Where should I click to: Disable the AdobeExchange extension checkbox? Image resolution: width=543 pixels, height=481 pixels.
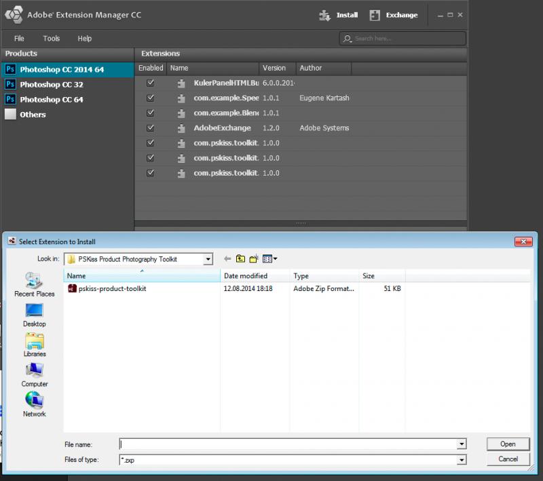point(150,128)
